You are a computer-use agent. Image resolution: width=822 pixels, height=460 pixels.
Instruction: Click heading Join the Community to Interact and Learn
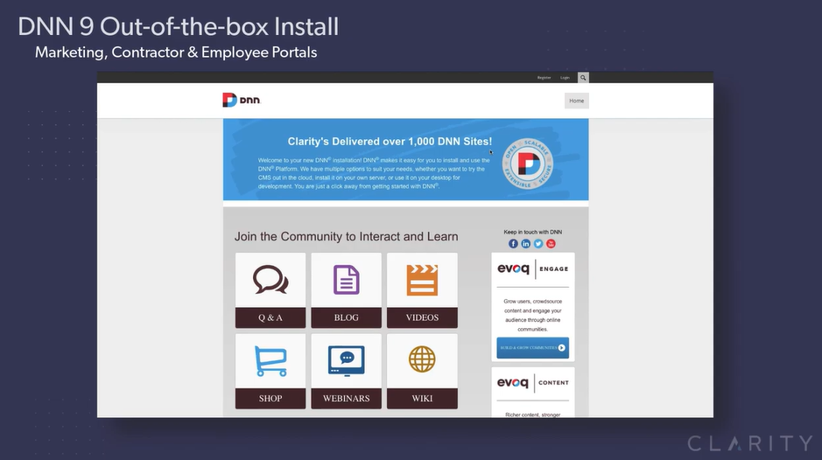[347, 236]
